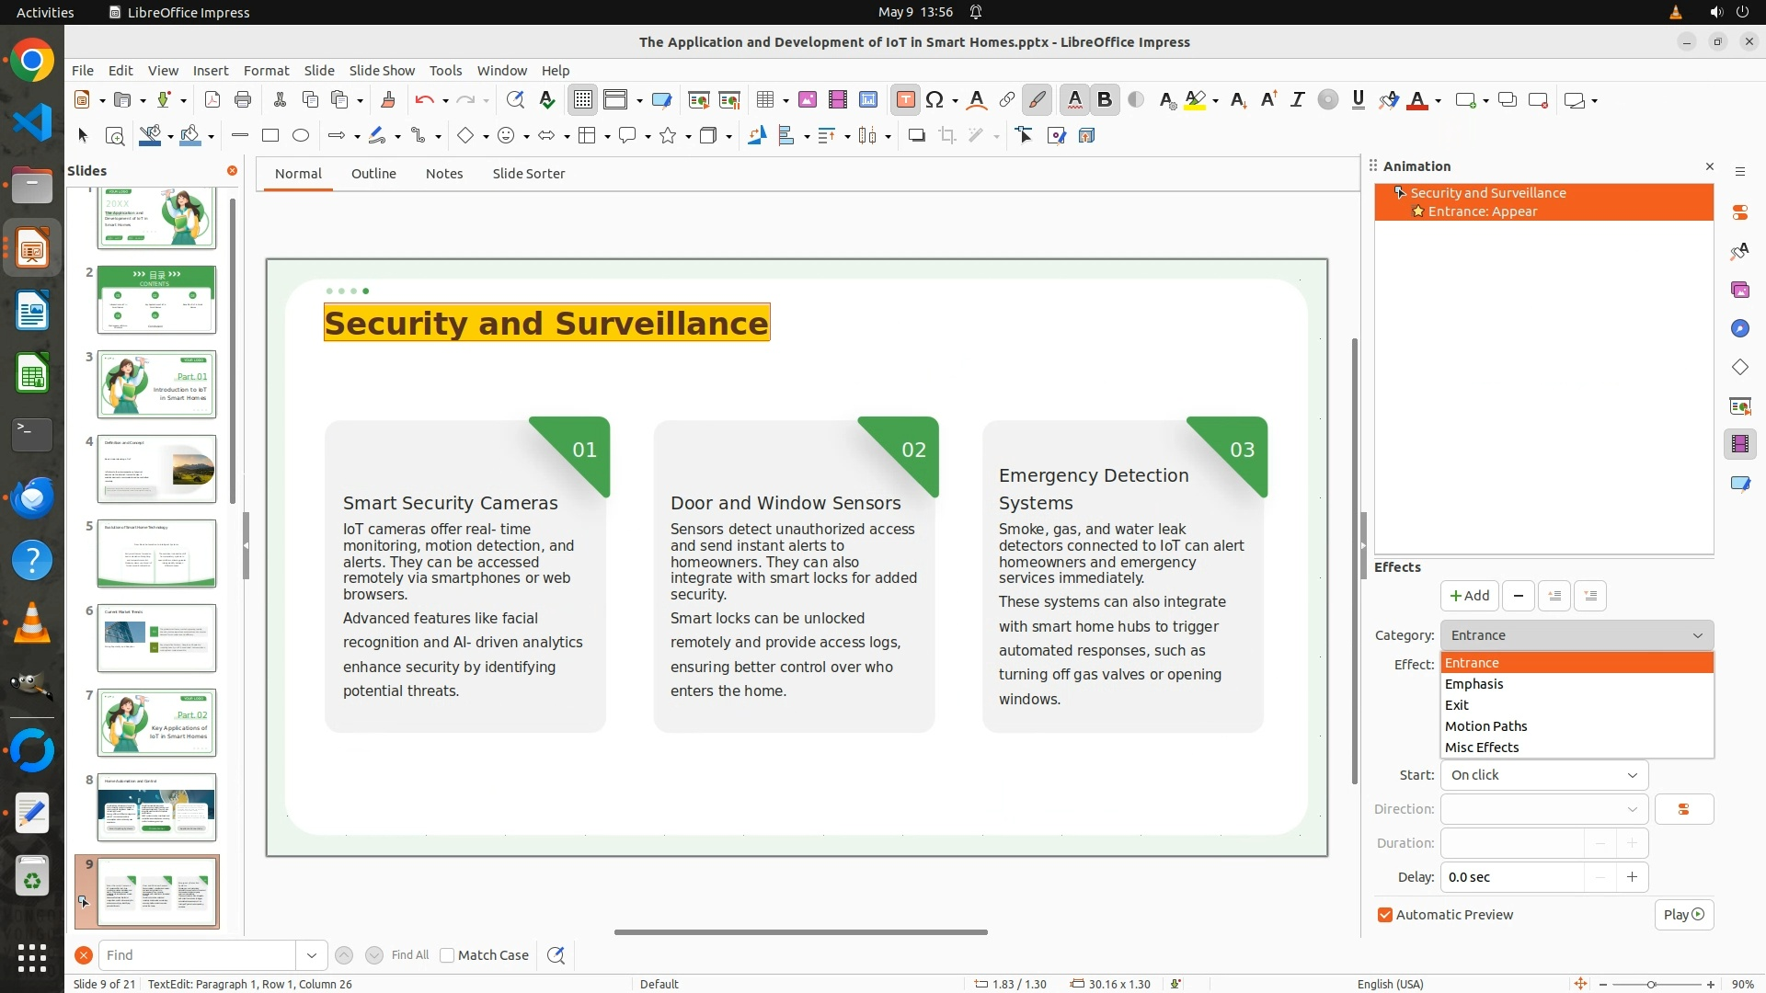Click the Add effect button
This screenshot has width=1766, height=993.
point(1469,596)
